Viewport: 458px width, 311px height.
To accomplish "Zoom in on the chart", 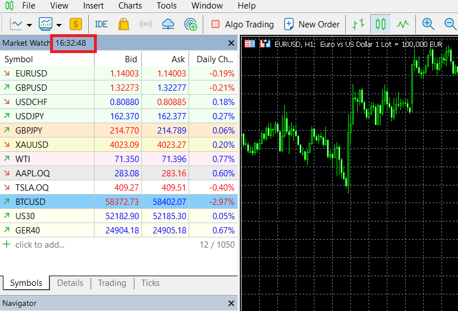I will [428, 24].
